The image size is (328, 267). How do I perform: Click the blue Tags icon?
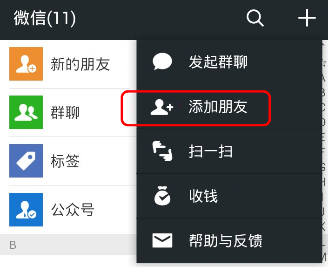26,161
